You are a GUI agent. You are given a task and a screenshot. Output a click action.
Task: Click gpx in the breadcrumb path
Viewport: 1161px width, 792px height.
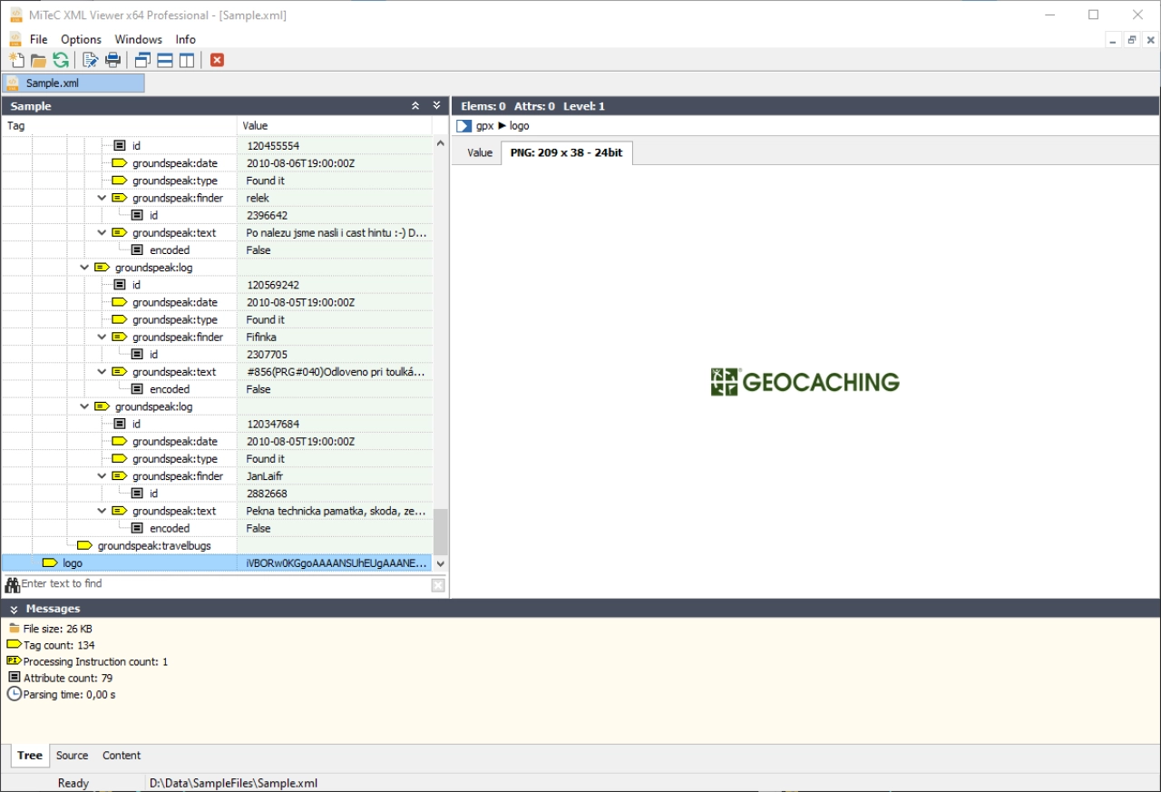tap(484, 126)
